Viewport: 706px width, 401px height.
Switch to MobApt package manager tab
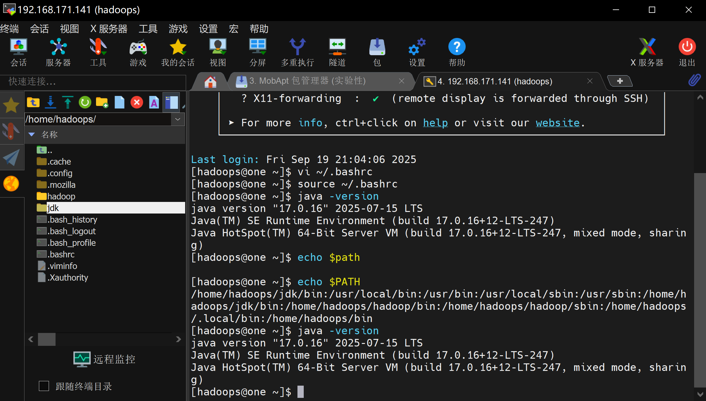tap(308, 81)
